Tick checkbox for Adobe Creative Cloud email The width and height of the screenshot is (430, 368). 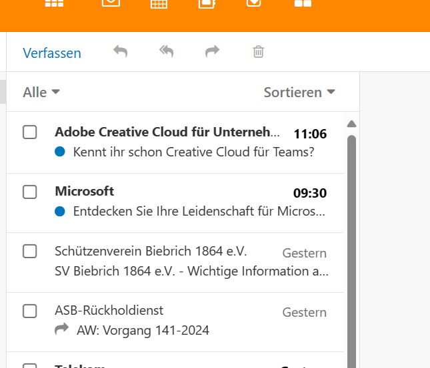[29, 132]
